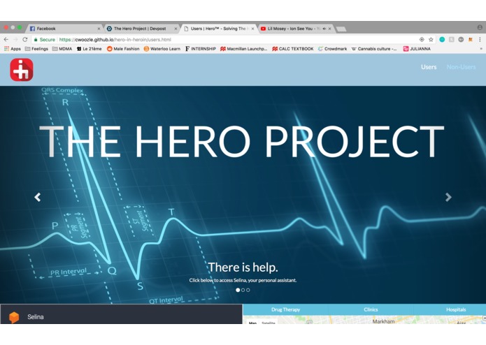
Task: Select the first carousel dot indicator
Action: pos(238,290)
